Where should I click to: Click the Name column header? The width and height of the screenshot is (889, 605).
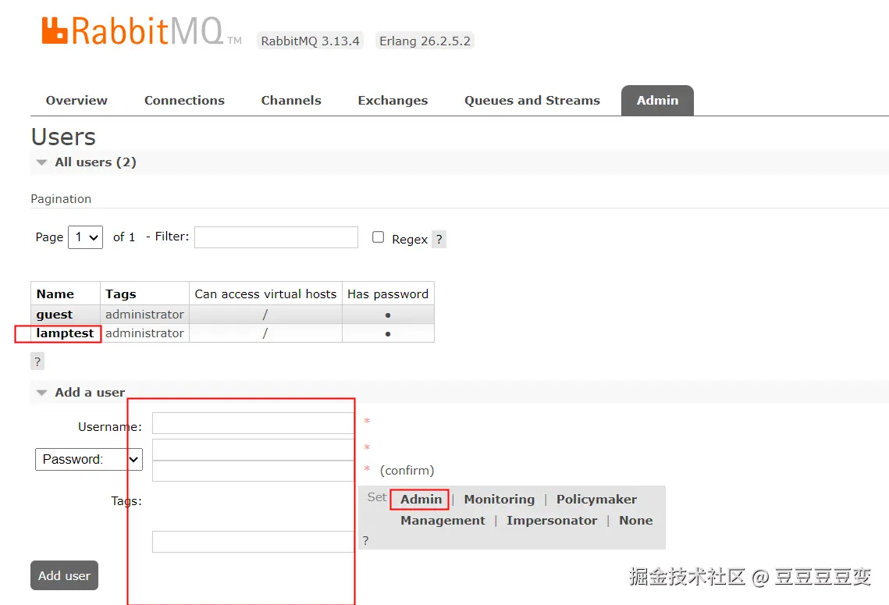(x=66, y=294)
